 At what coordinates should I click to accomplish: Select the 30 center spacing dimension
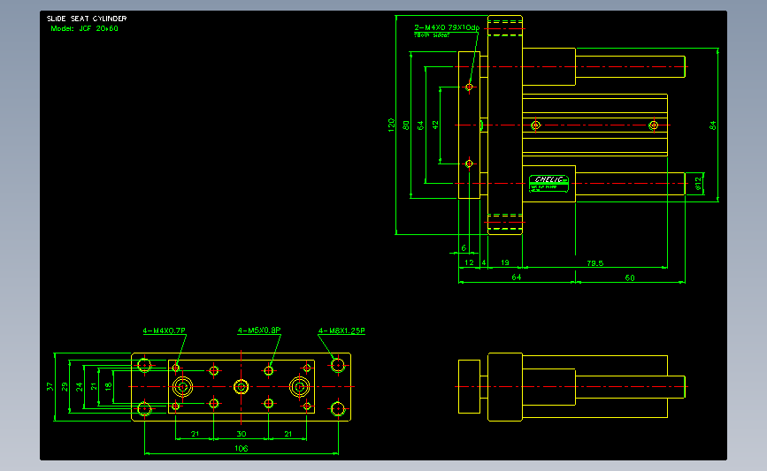click(x=242, y=433)
